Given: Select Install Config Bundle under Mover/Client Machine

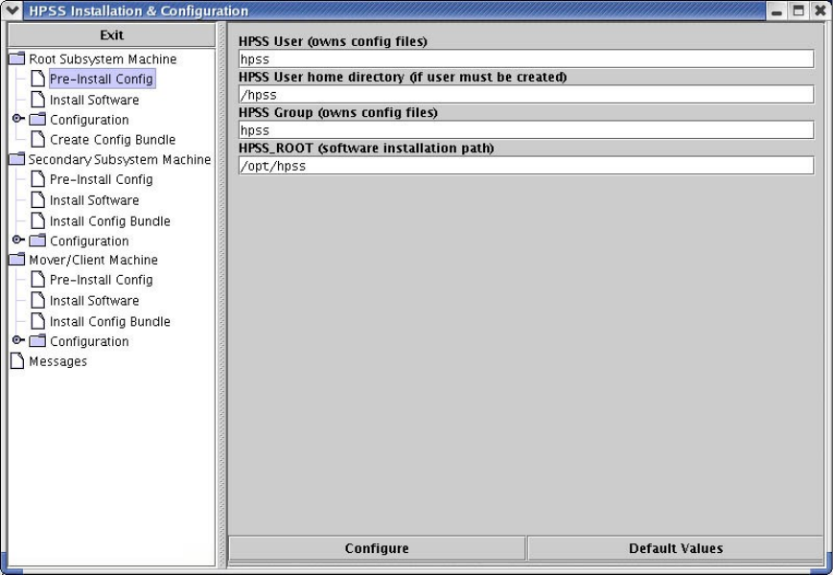Looking at the screenshot, I should click(x=110, y=321).
